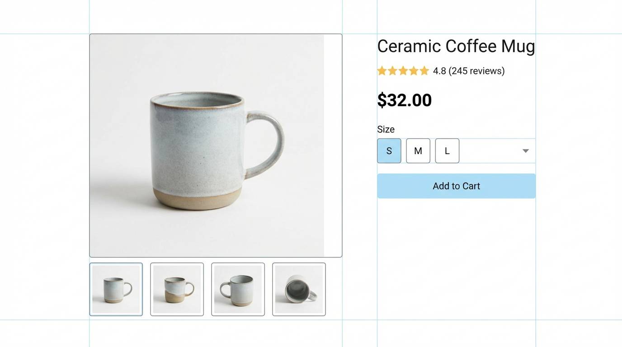Open the 245 reviews link
The height and width of the screenshot is (347, 622).
click(x=476, y=70)
